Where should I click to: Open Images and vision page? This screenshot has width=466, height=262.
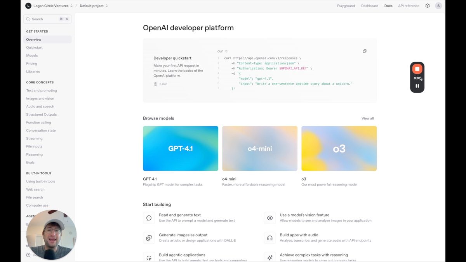[40, 99]
